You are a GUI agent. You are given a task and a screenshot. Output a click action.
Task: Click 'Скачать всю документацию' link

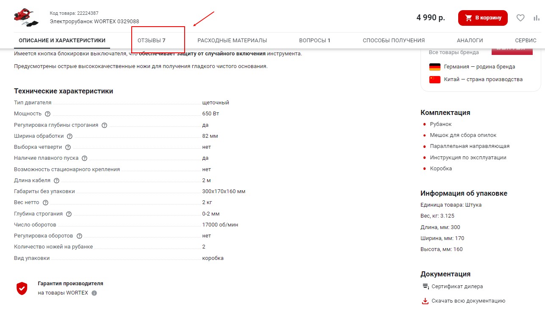(x=468, y=301)
